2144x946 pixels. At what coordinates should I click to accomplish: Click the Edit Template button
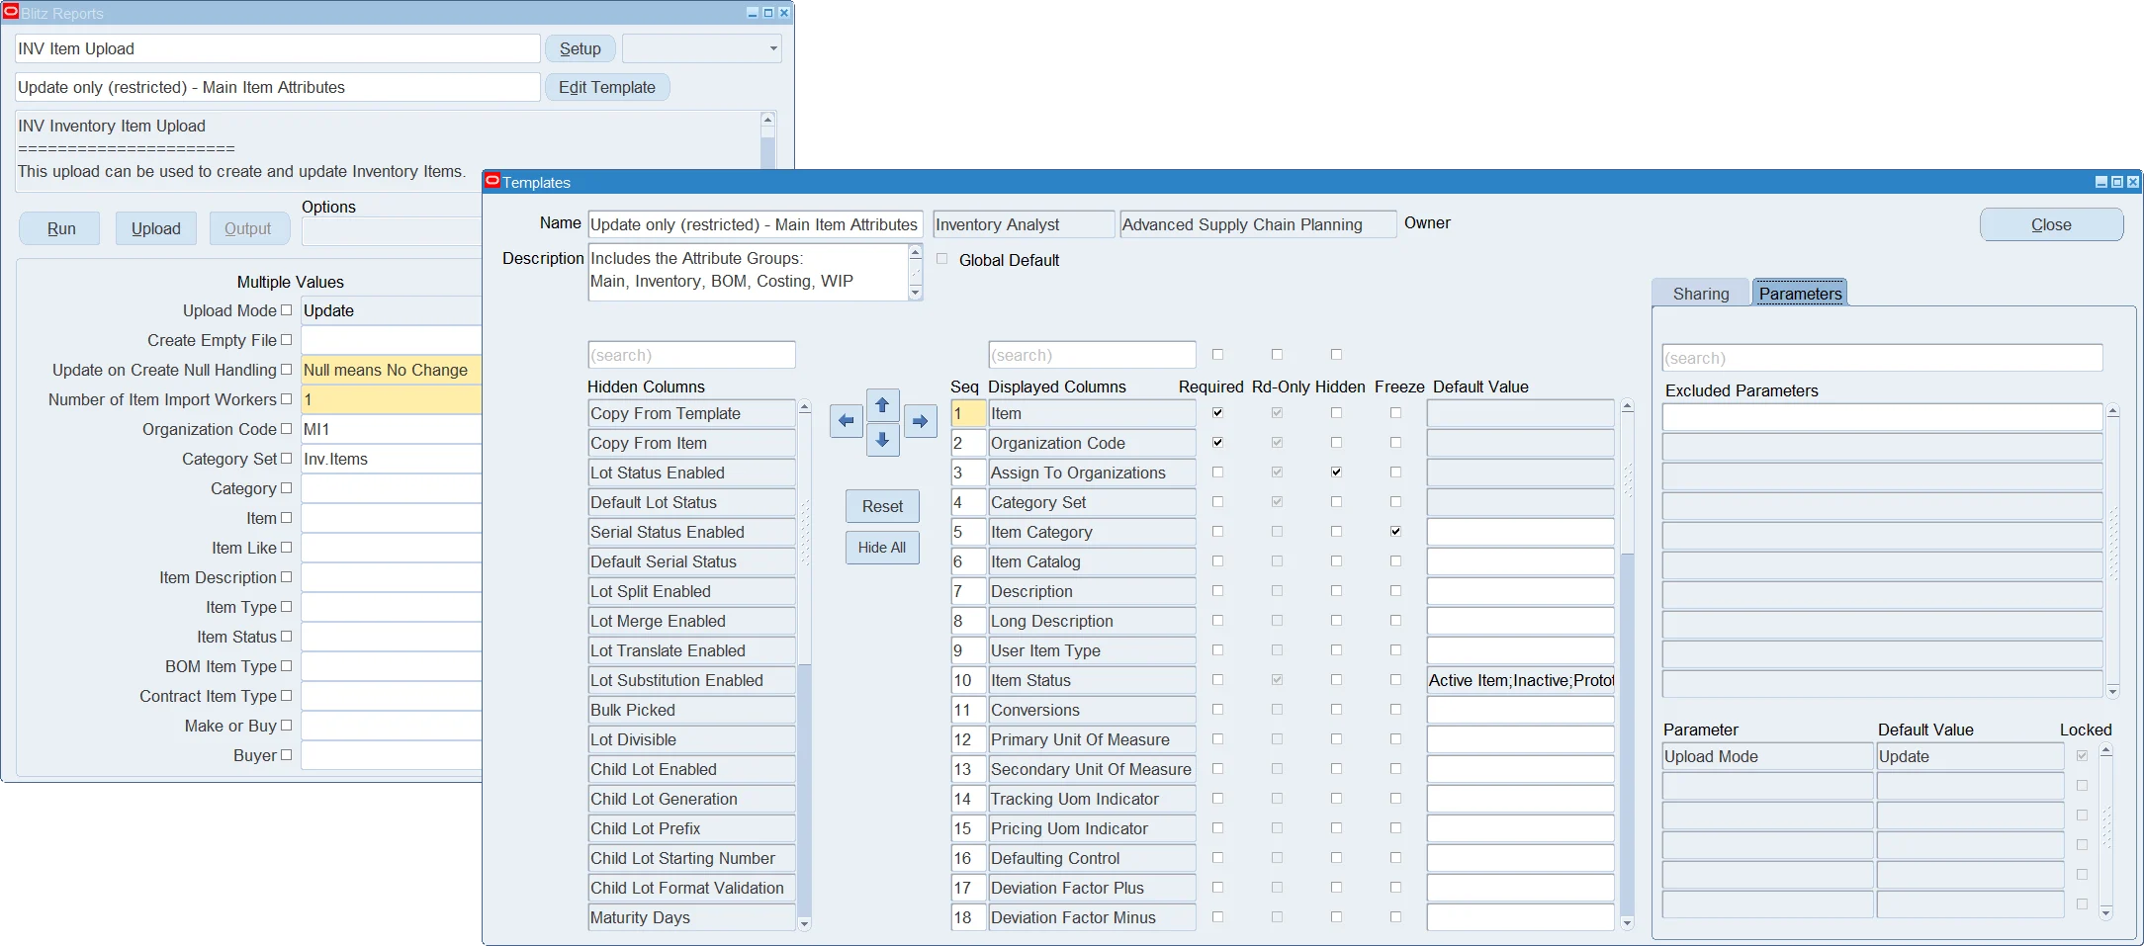607,87
